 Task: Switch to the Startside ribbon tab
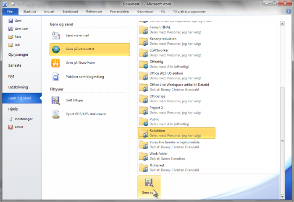(x=30, y=11)
